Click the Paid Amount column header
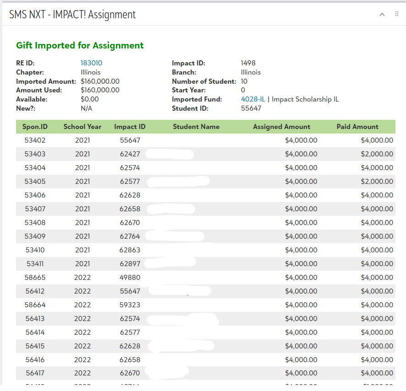Screen dimensions: 406x391 [x=357, y=127]
